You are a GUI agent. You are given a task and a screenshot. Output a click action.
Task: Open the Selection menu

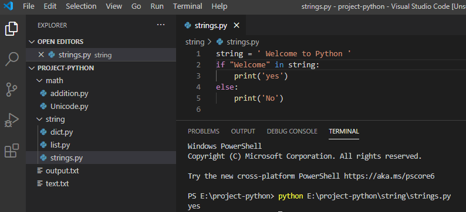[81, 6]
